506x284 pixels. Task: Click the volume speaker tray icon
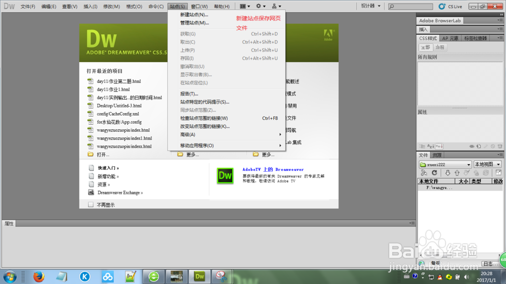click(467, 277)
